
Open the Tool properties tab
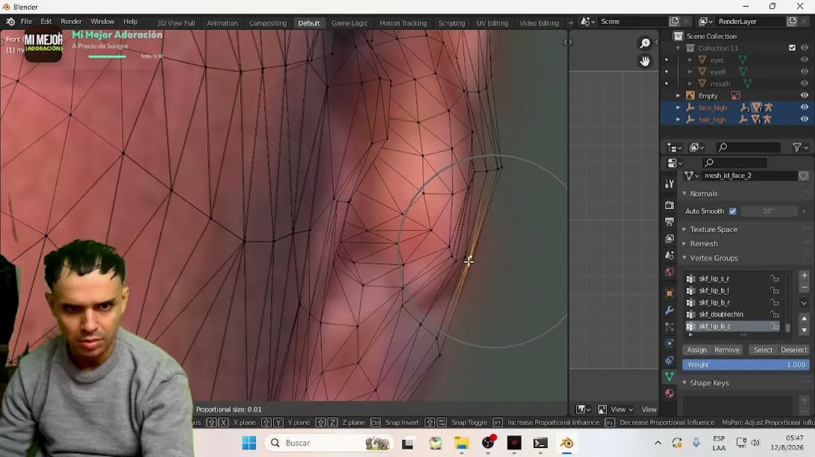[x=669, y=184]
